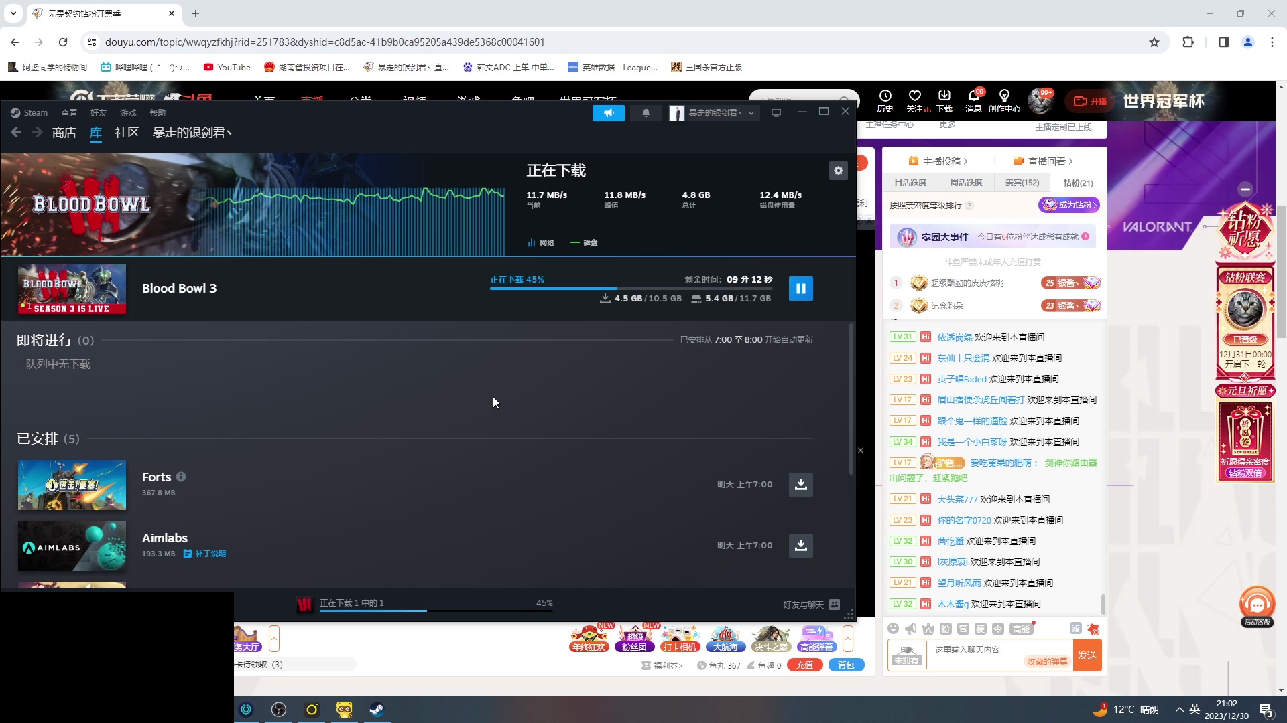Open Steam download settings gear
Image resolution: width=1287 pixels, height=723 pixels.
(x=839, y=171)
